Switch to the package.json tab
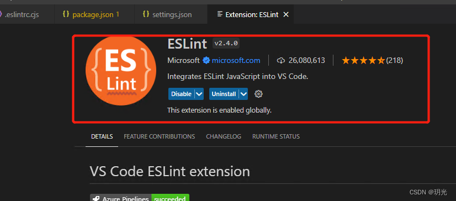Image resolution: width=456 pixels, height=201 pixels. 94,14
